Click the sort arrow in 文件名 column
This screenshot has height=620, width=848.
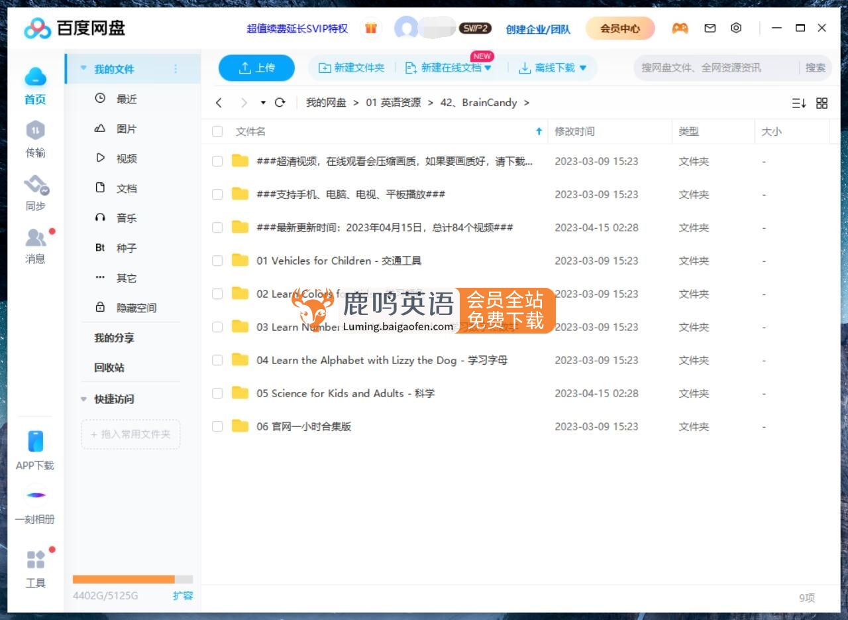[x=539, y=131]
